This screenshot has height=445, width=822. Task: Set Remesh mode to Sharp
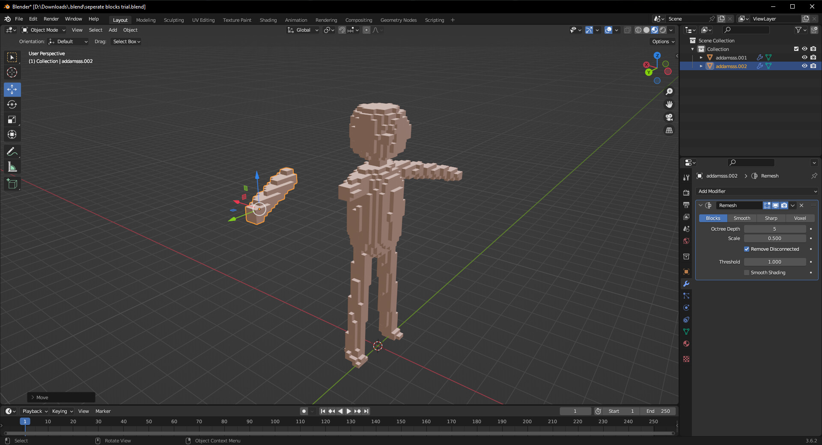coord(771,218)
